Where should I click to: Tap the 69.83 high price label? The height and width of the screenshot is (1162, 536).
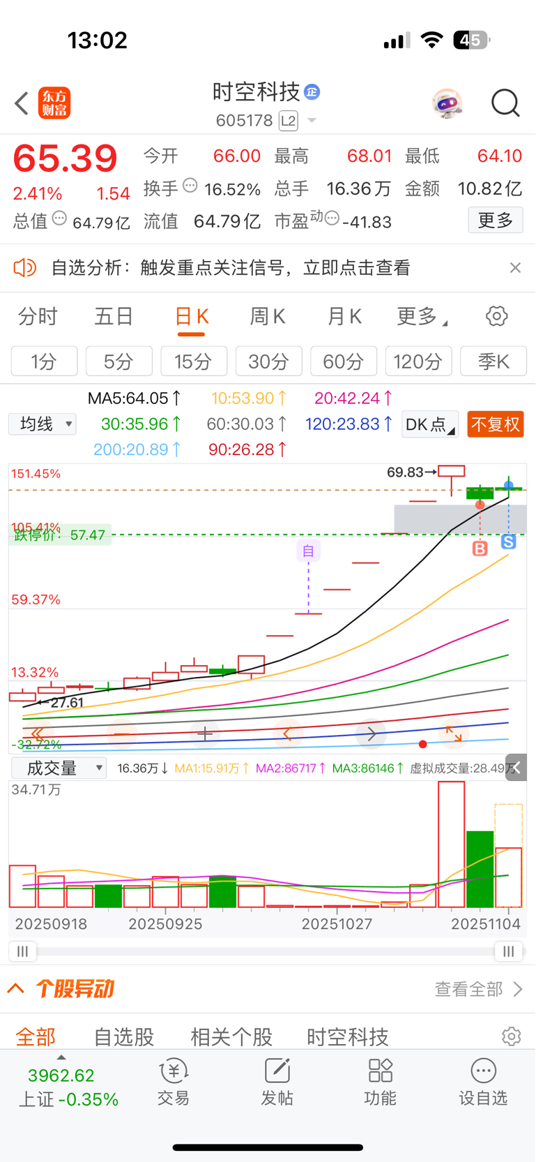[x=405, y=472]
